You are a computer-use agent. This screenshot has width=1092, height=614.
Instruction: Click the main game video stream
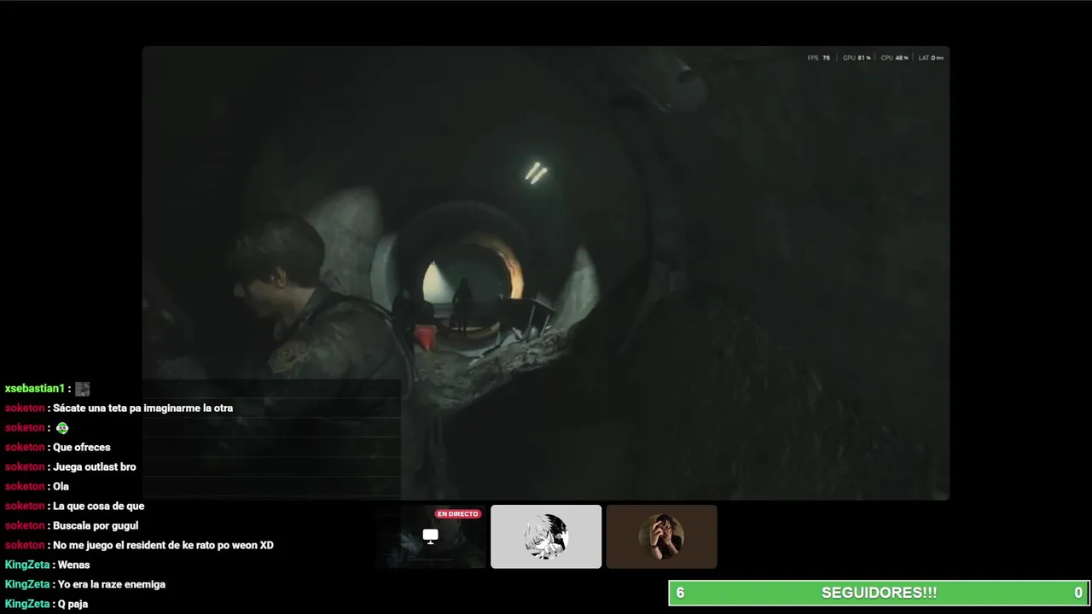[x=546, y=273]
